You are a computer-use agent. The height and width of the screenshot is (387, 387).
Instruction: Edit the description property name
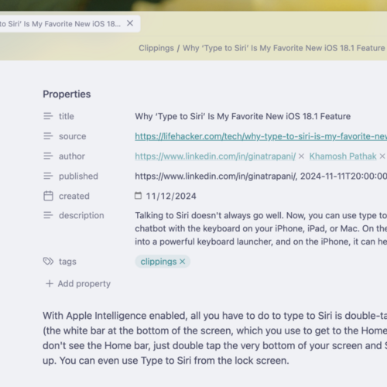[x=81, y=215]
